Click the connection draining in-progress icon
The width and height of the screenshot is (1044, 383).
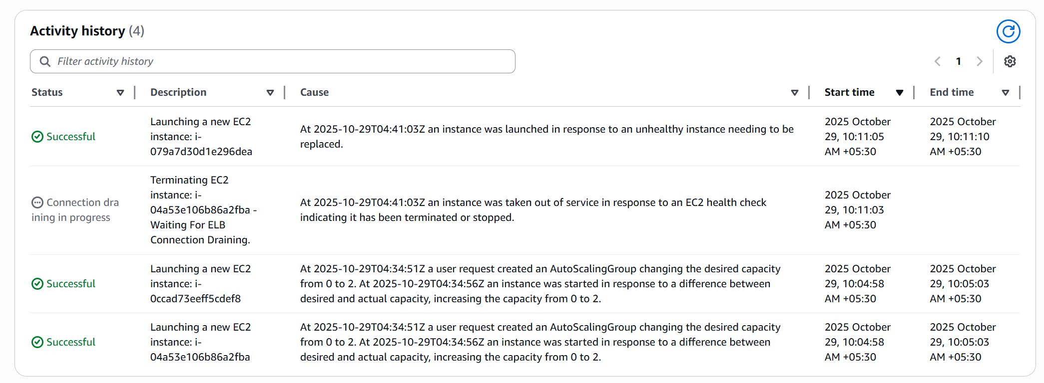[x=37, y=202]
